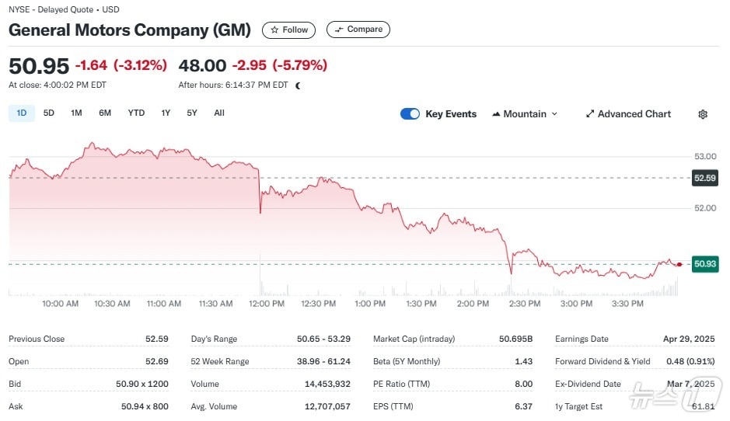Switch to the 5D range
Image resolution: width=730 pixels, height=421 pixels.
point(49,113)
